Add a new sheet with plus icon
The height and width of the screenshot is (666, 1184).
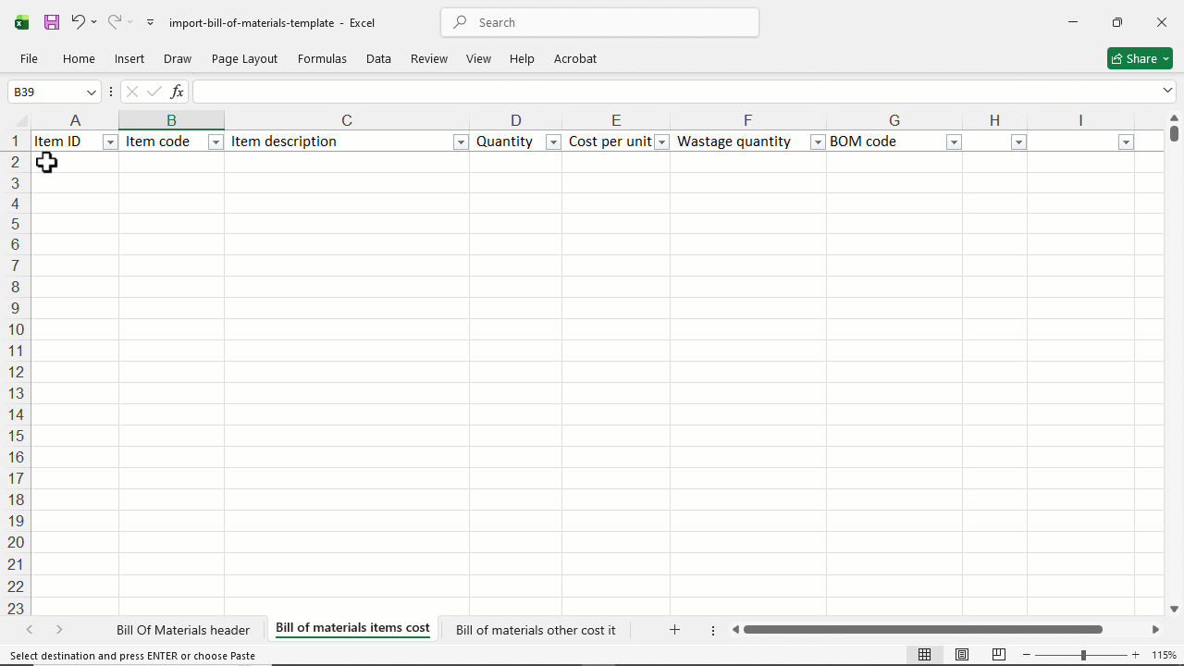674,630
